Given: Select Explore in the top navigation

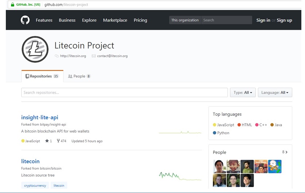Looking at the screenshot, I should [x=89, y=20].
